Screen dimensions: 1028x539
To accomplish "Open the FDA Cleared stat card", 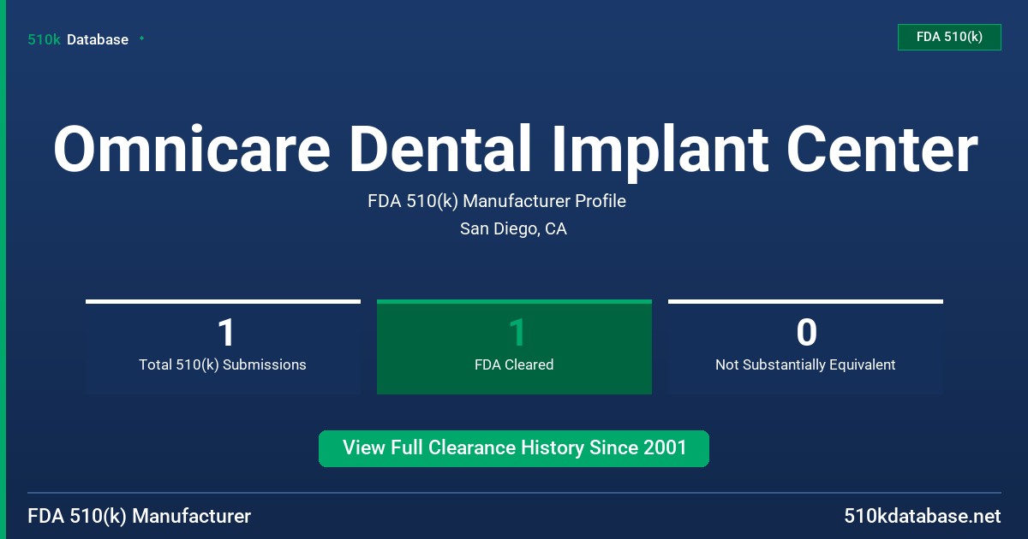I will tap(514, 346).
